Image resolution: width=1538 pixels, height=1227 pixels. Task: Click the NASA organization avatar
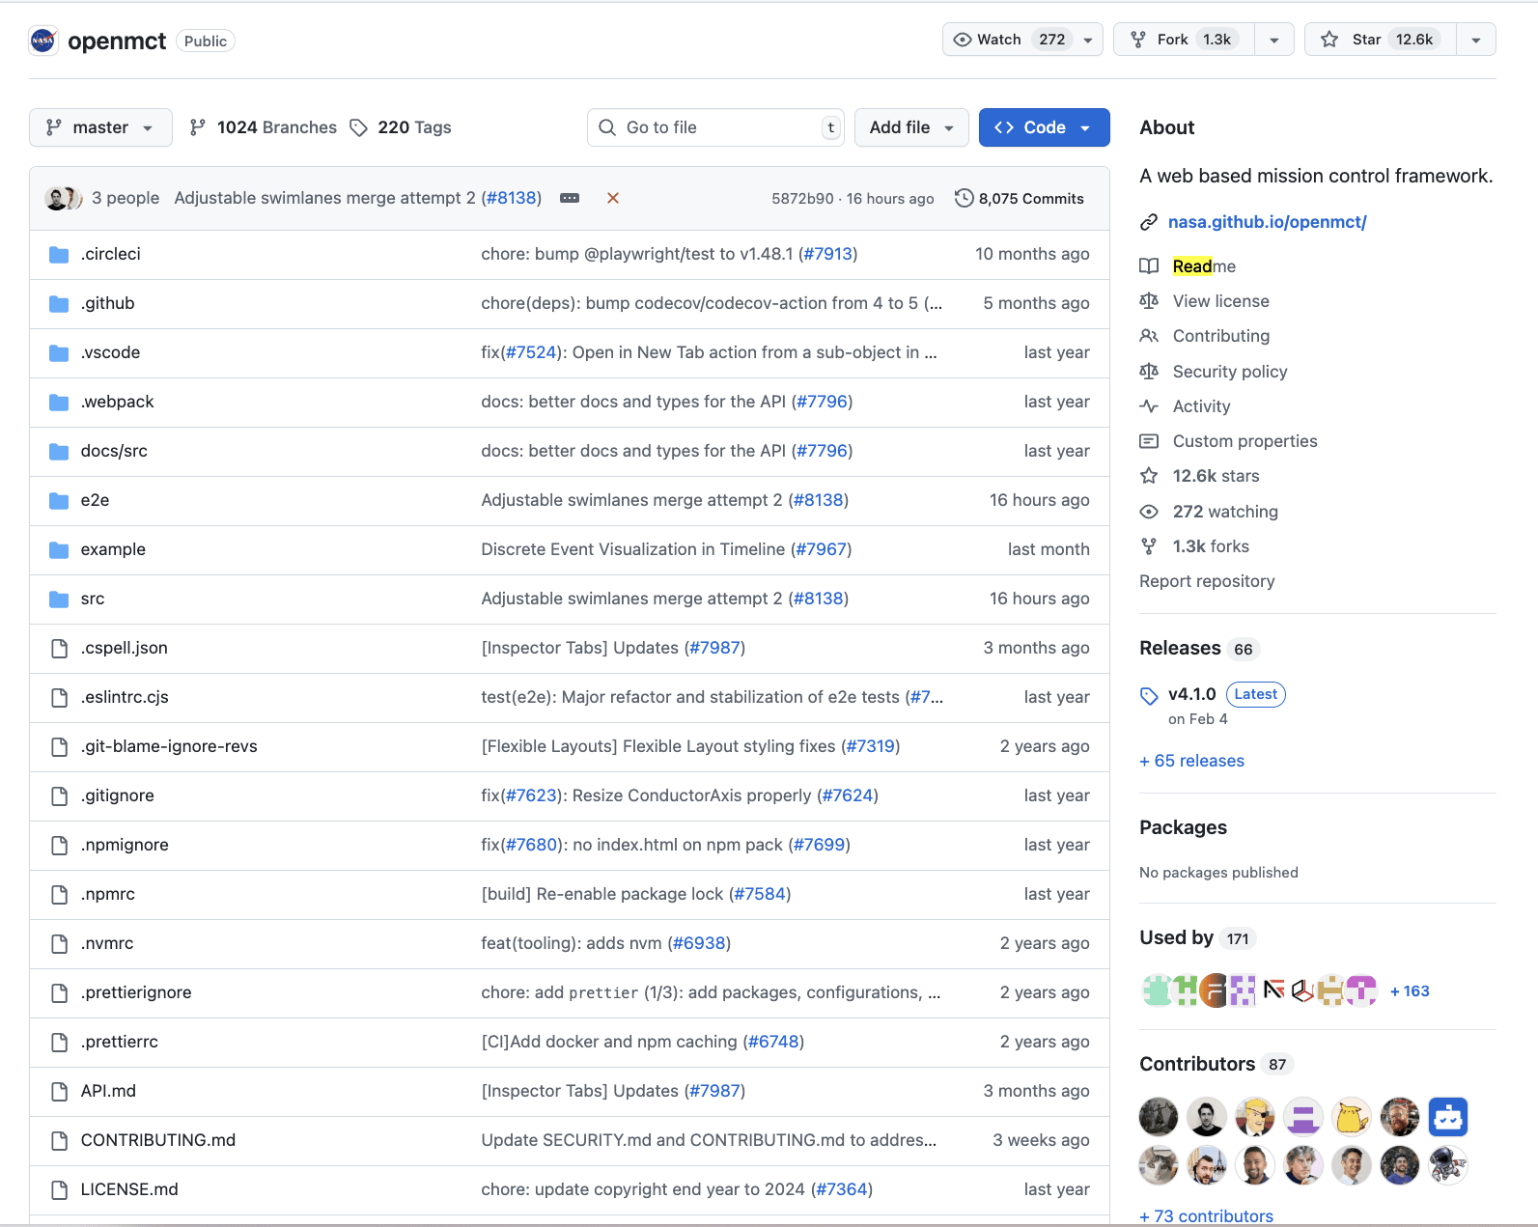(43, 41)
